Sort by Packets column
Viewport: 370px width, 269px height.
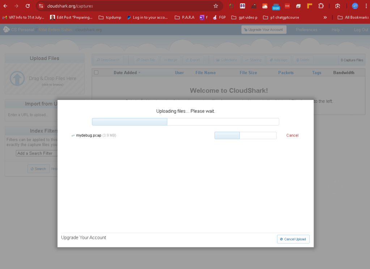(x=286, y=73)
